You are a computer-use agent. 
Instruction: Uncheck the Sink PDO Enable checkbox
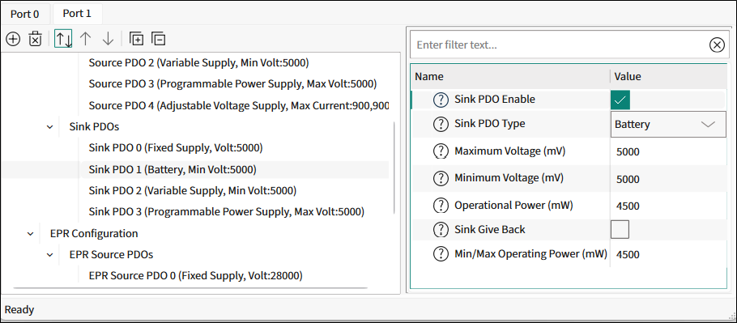pos(620,100)
